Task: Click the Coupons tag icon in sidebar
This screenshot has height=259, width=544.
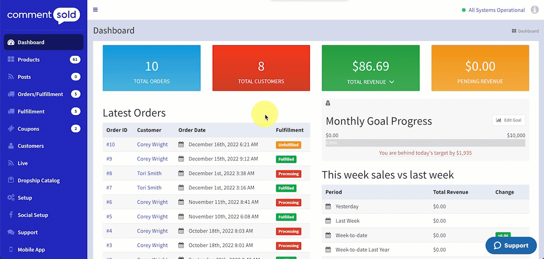Action: click(11, 129)
